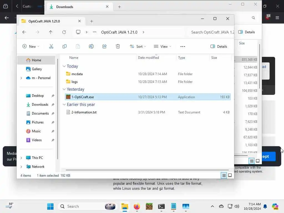Viewport: 284px width, 213px height.
Task: Open the New dropdown menu
Action: [31, 47]
